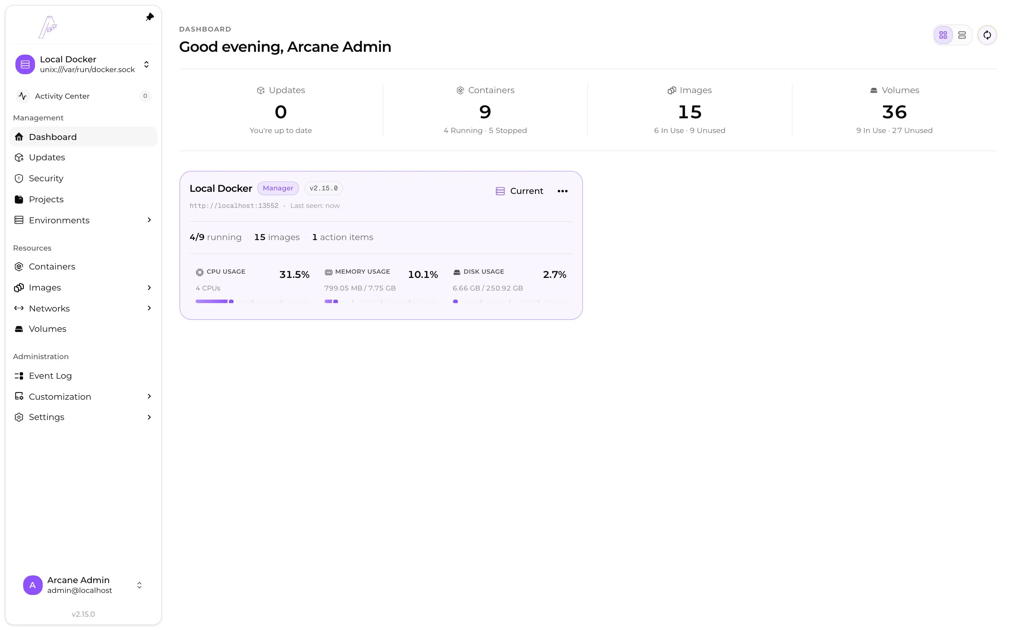Expand the Customization submenu chevron
The image size is (1009, 630).
tap(149, 396)
